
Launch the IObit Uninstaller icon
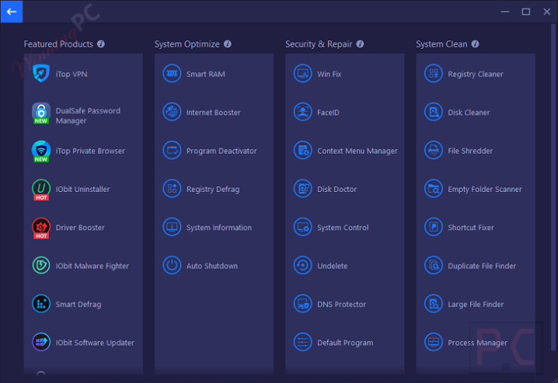coord(41,189)
